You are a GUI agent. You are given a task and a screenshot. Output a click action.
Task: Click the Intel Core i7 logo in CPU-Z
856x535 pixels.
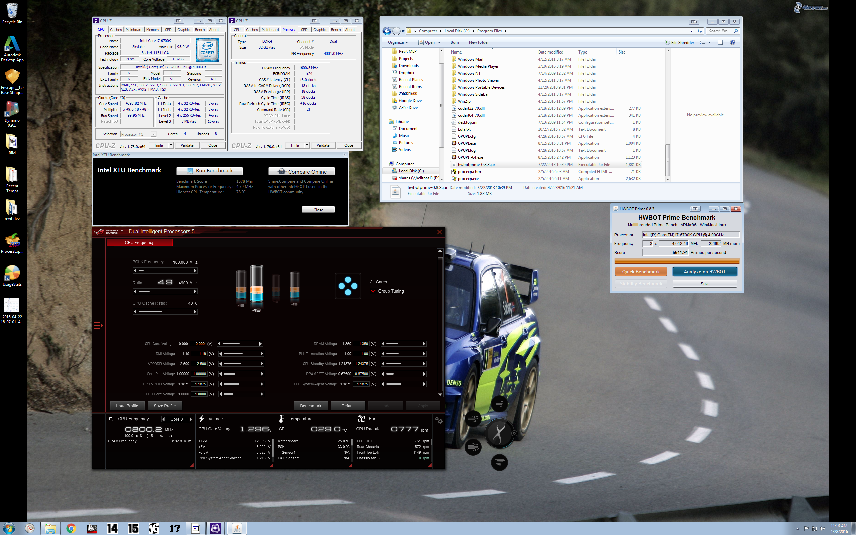(207, 50)
